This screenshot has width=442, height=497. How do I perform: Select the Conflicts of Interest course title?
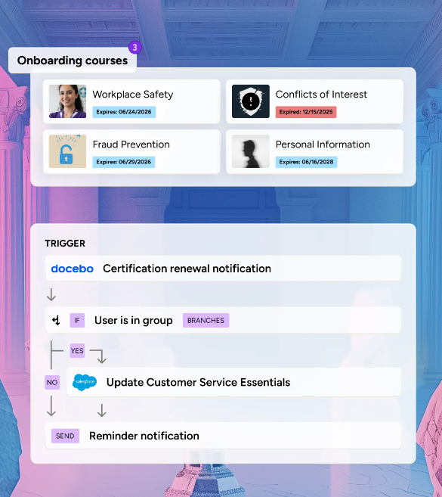click(x=321, y=94)
